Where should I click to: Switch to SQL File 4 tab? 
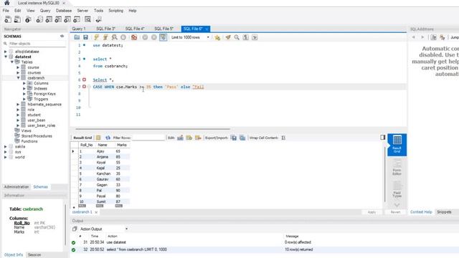click(135, 29)
